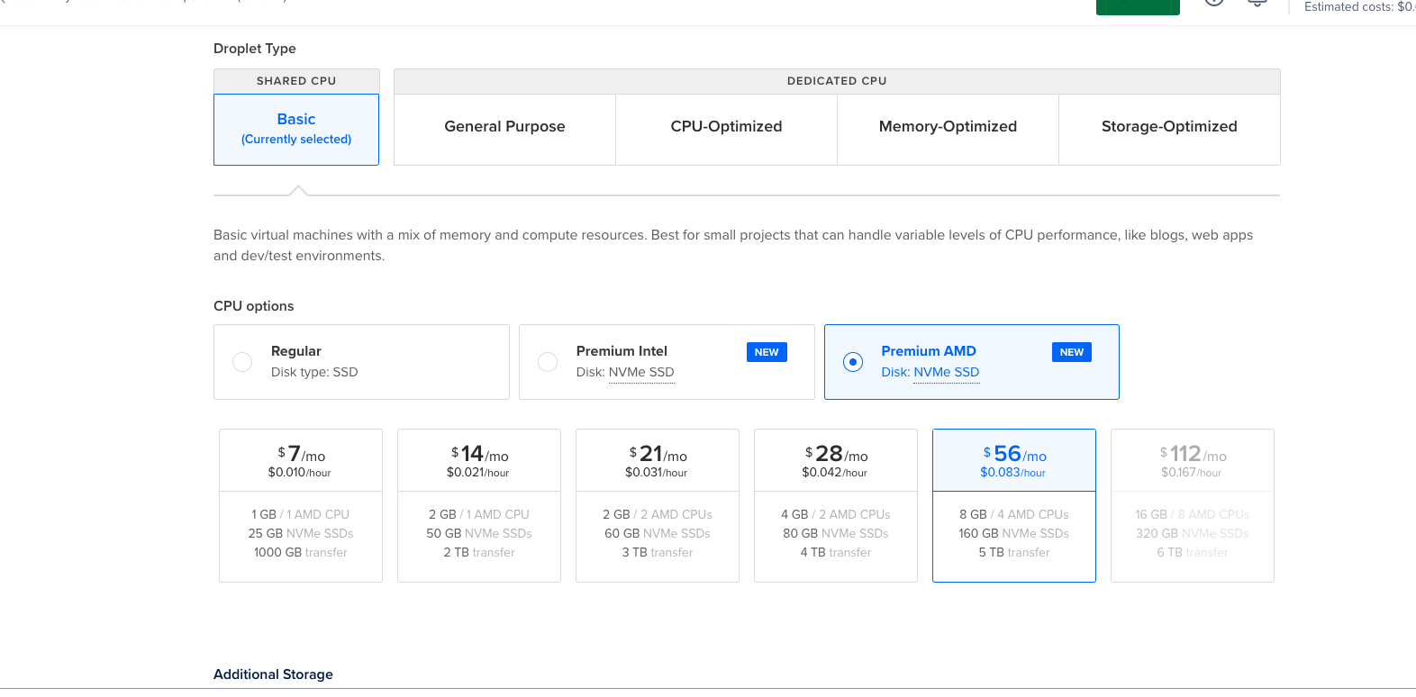
Task: Switch to General Purpose droplet type
Action: point(504,130)
